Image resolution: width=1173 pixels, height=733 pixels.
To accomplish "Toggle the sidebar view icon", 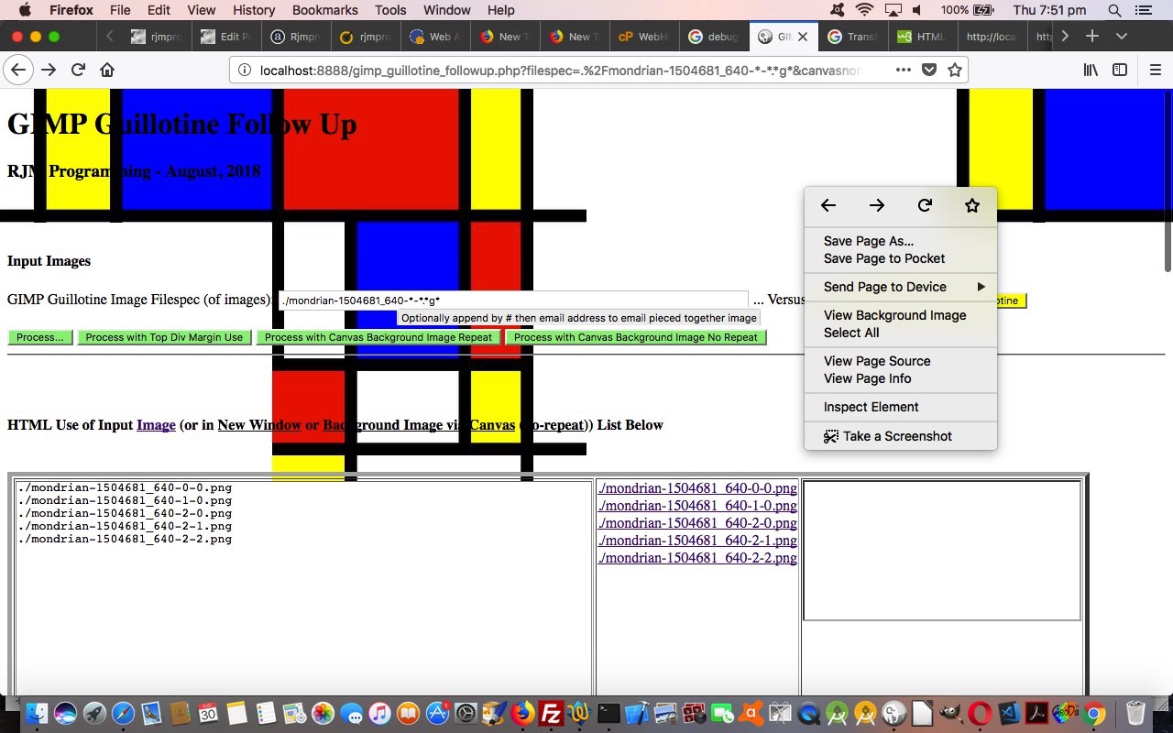I will [x=1120, y=70].
